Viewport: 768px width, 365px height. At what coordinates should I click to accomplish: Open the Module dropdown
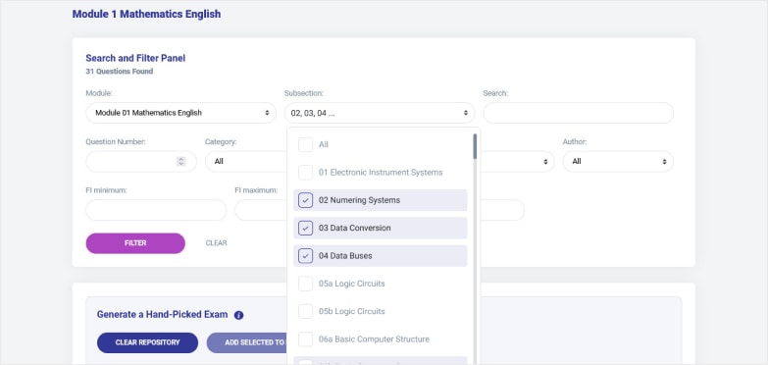[x=181, y=113]
